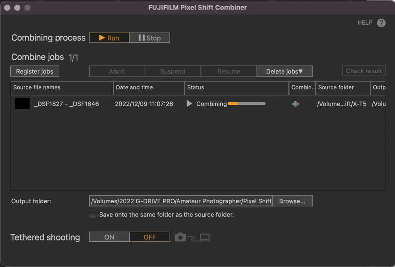Pause combining with the Stop button

(x=150, y=38)
